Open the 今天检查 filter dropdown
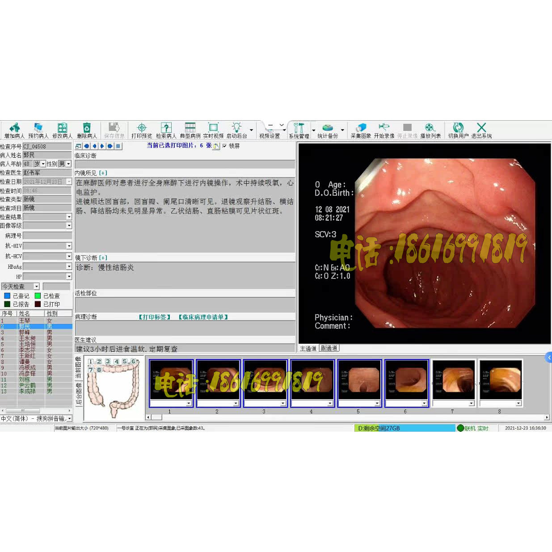This screenshot has height=552, width=552. point(37,287)
